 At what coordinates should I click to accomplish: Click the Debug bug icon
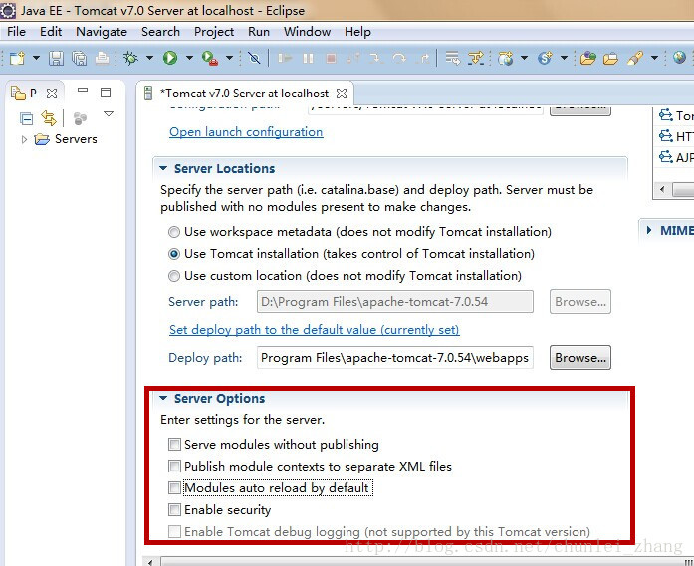[131, 58]
